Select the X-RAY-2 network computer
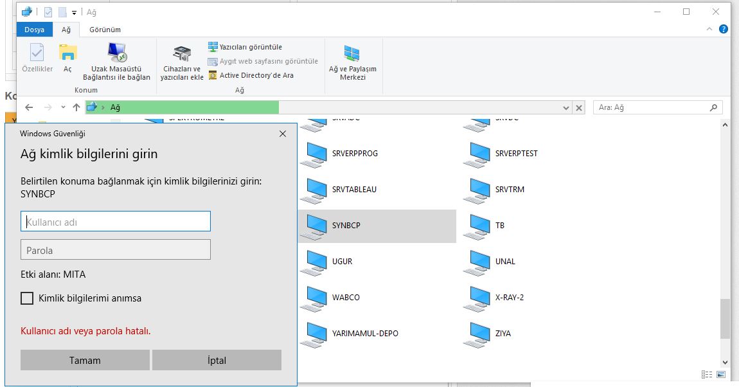The width and height of the screenshot is (739, 387). pos(479,298)
